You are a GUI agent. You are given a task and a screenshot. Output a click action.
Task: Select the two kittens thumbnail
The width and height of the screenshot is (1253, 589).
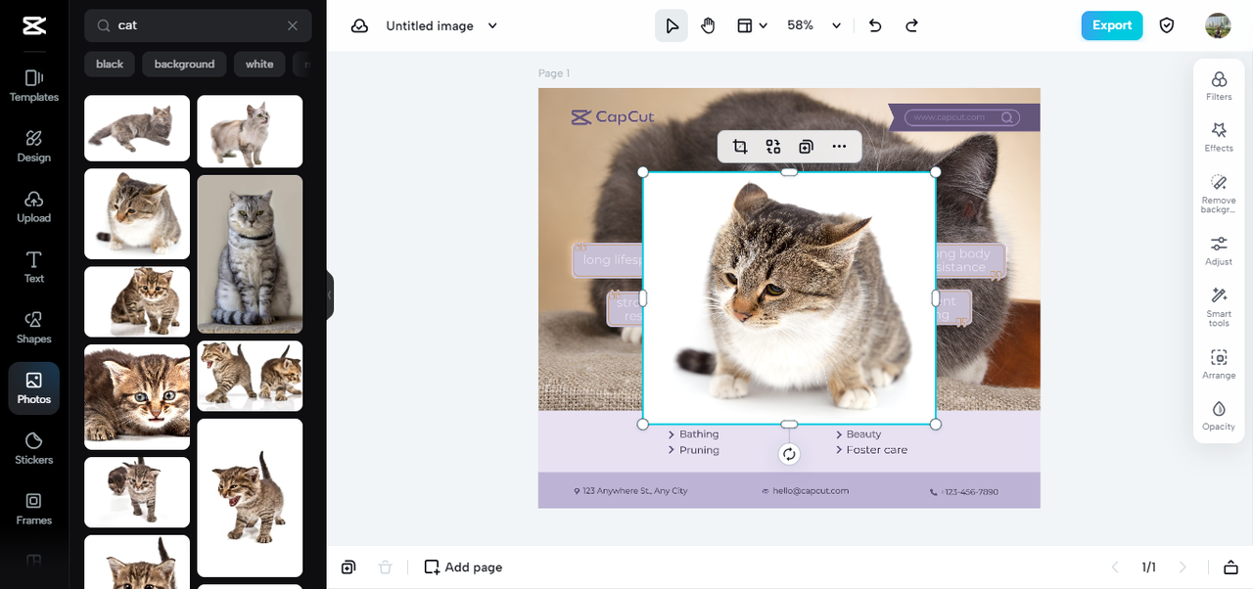pyautogui.click(x=250, y=377)
